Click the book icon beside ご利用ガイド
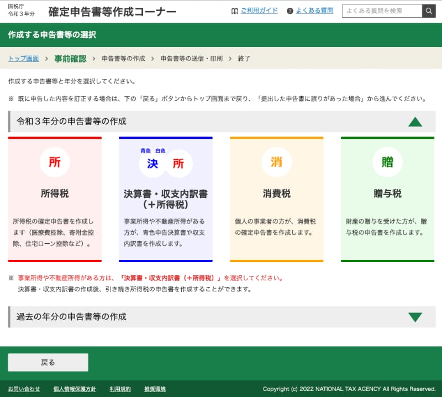The width and height of the screenshot is (442, 397). pos(235,11)
